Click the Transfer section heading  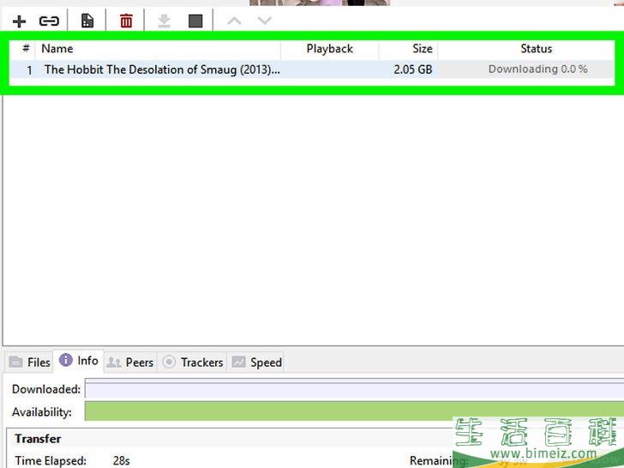tap(38, 439)
